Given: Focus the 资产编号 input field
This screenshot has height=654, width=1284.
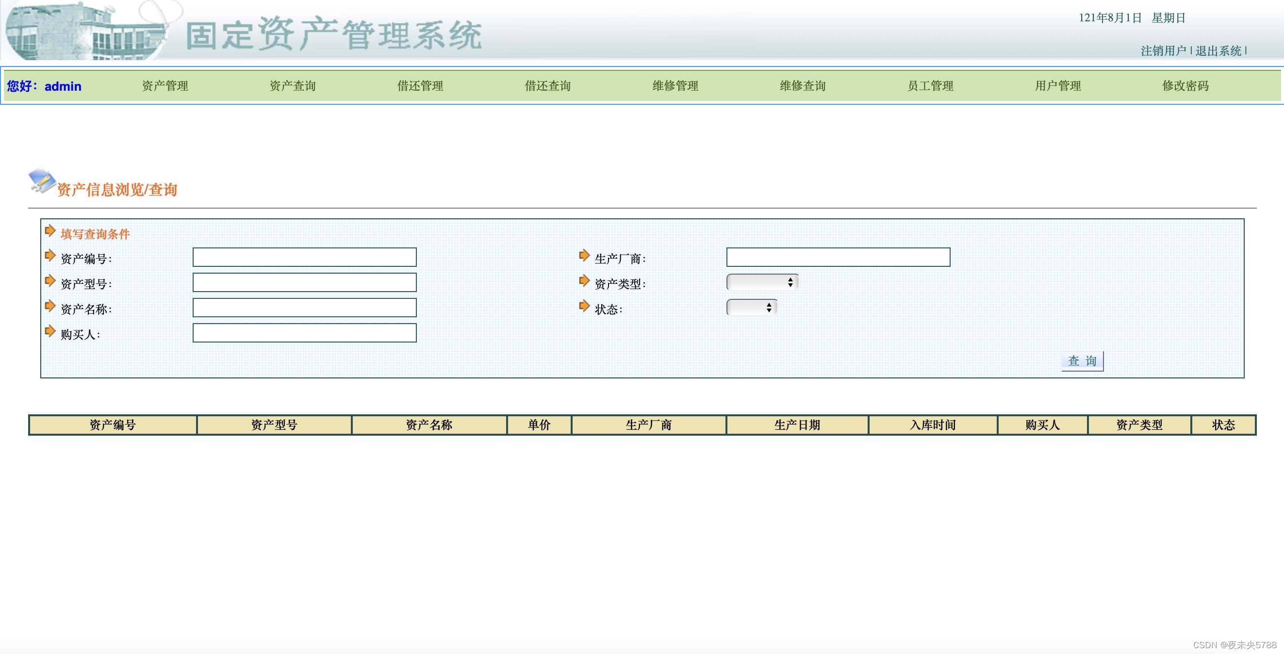Looking at the screenshot, I should point(305,257).
